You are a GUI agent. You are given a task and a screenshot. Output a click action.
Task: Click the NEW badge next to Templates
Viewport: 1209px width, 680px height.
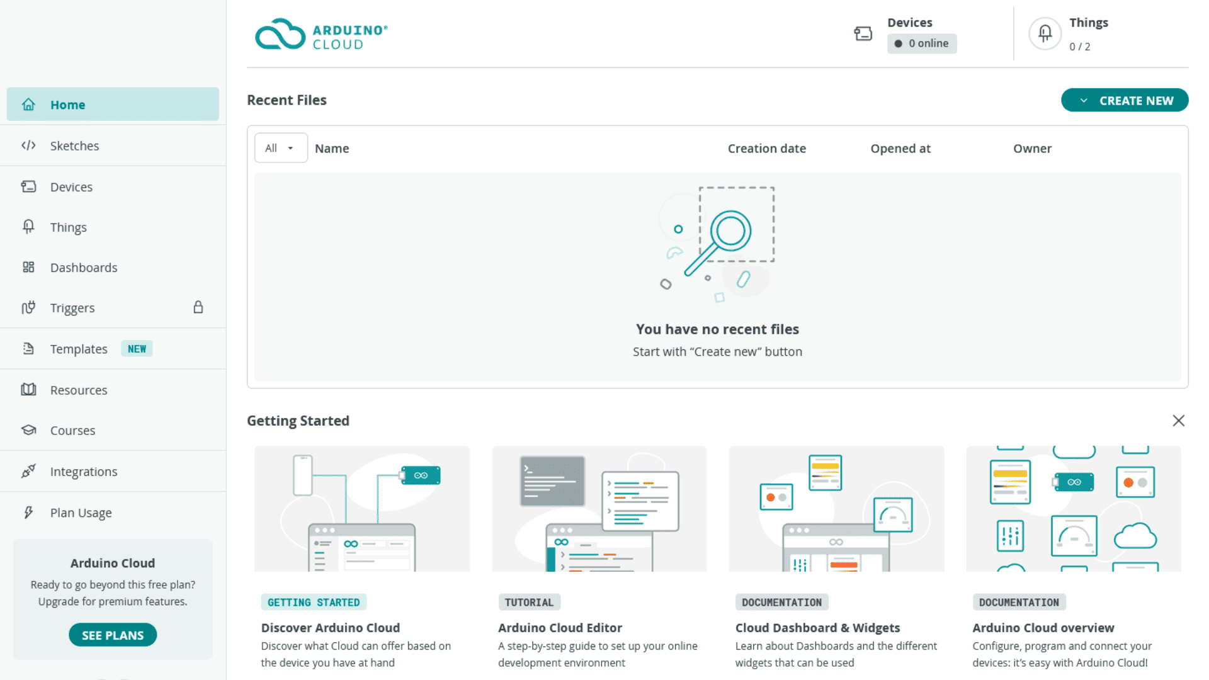(x=137, y=349)
